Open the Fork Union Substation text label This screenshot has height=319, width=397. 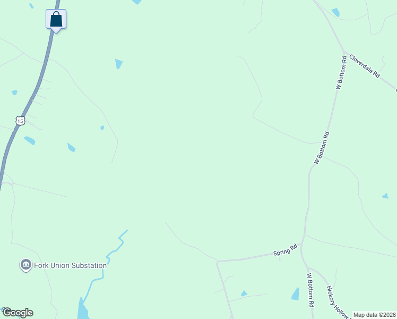pyautogui.click(x=70, y=265)
